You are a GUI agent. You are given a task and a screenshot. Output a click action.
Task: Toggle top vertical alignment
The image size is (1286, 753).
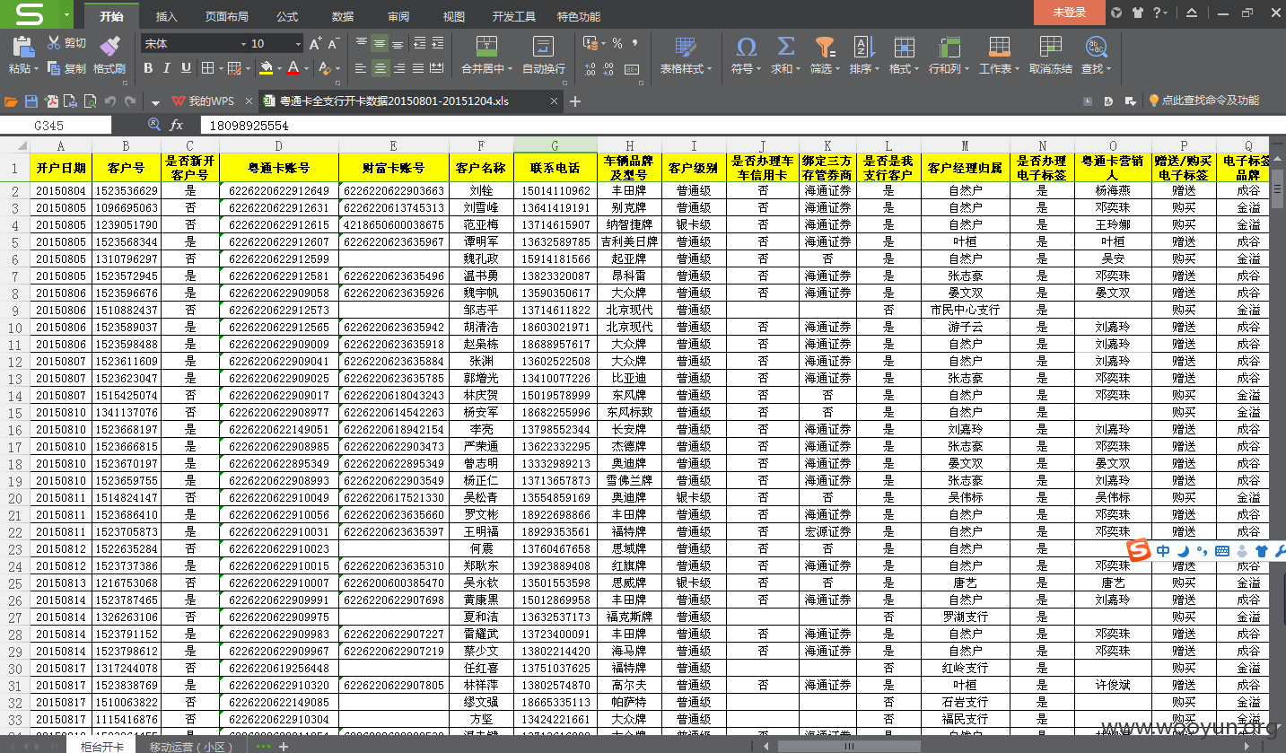click(x=361, y=43)
